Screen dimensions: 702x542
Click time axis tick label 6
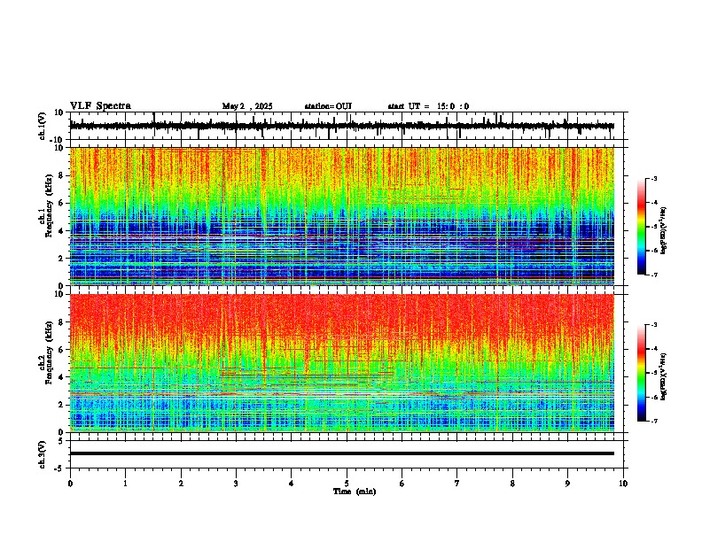pos(402,484)
